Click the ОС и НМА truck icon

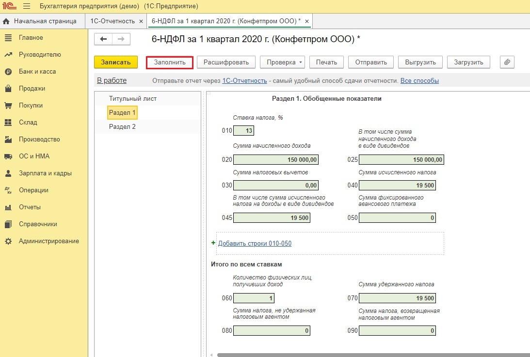tap(8, 156)
